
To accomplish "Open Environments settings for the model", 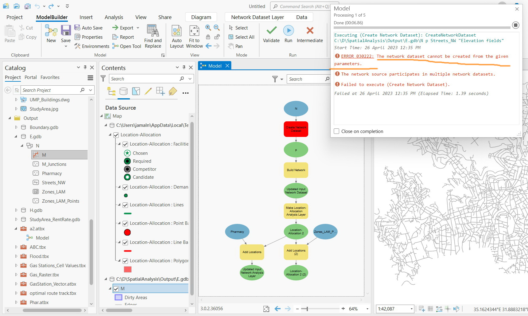I will pos(92,46).
